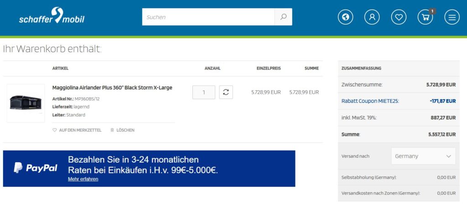Open the hamburger menu icon
The width and height of the screenshot is (467, 205).
point(452,17)
